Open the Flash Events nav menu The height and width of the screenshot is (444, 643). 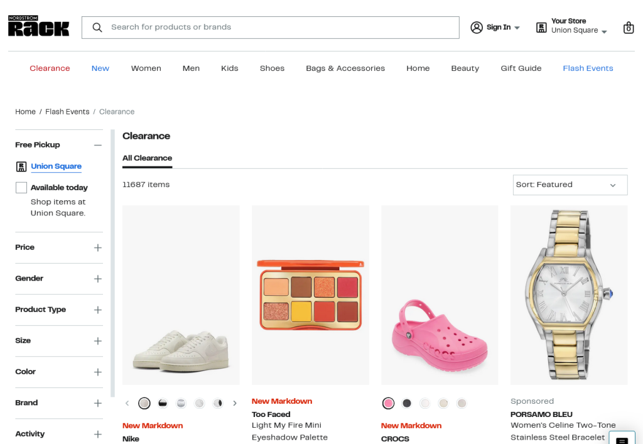588,68
